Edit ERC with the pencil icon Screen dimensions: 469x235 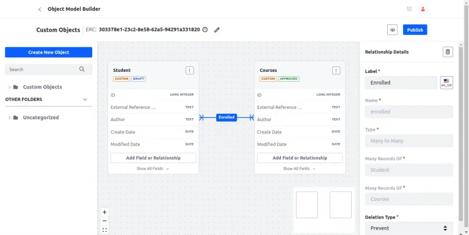point(217,29)
